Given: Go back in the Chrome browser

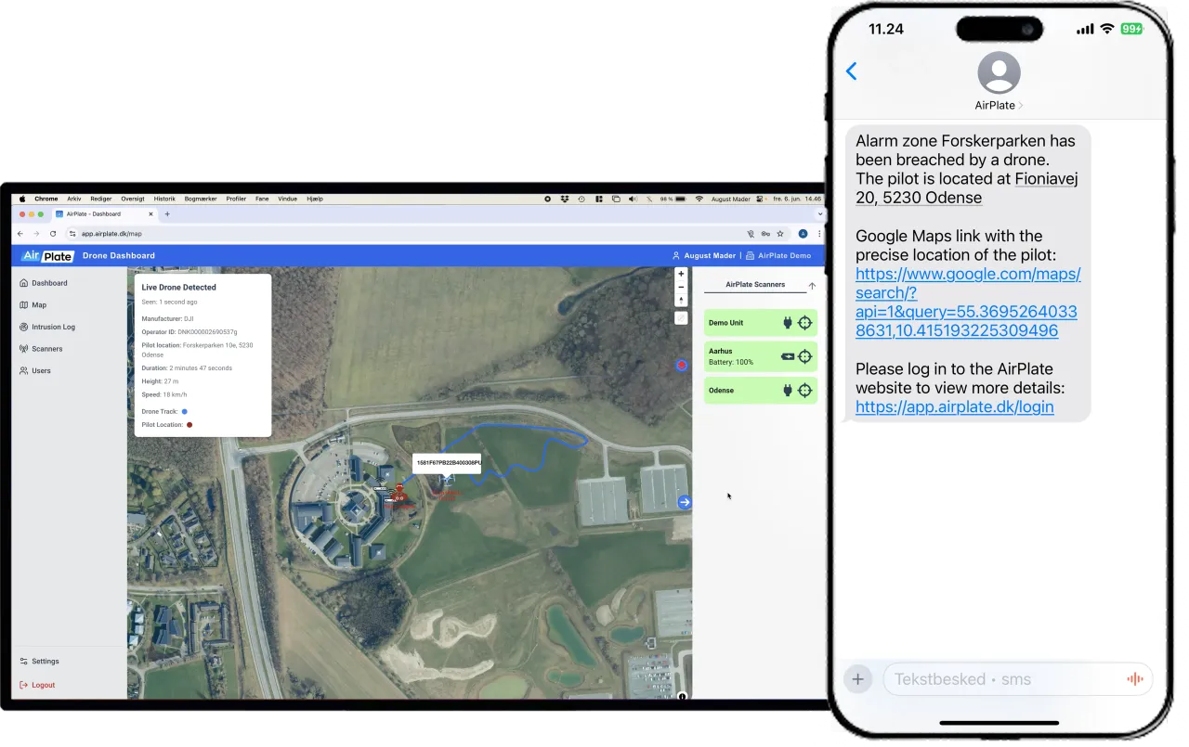Looking at the screenshot, I should coord(20,234).
